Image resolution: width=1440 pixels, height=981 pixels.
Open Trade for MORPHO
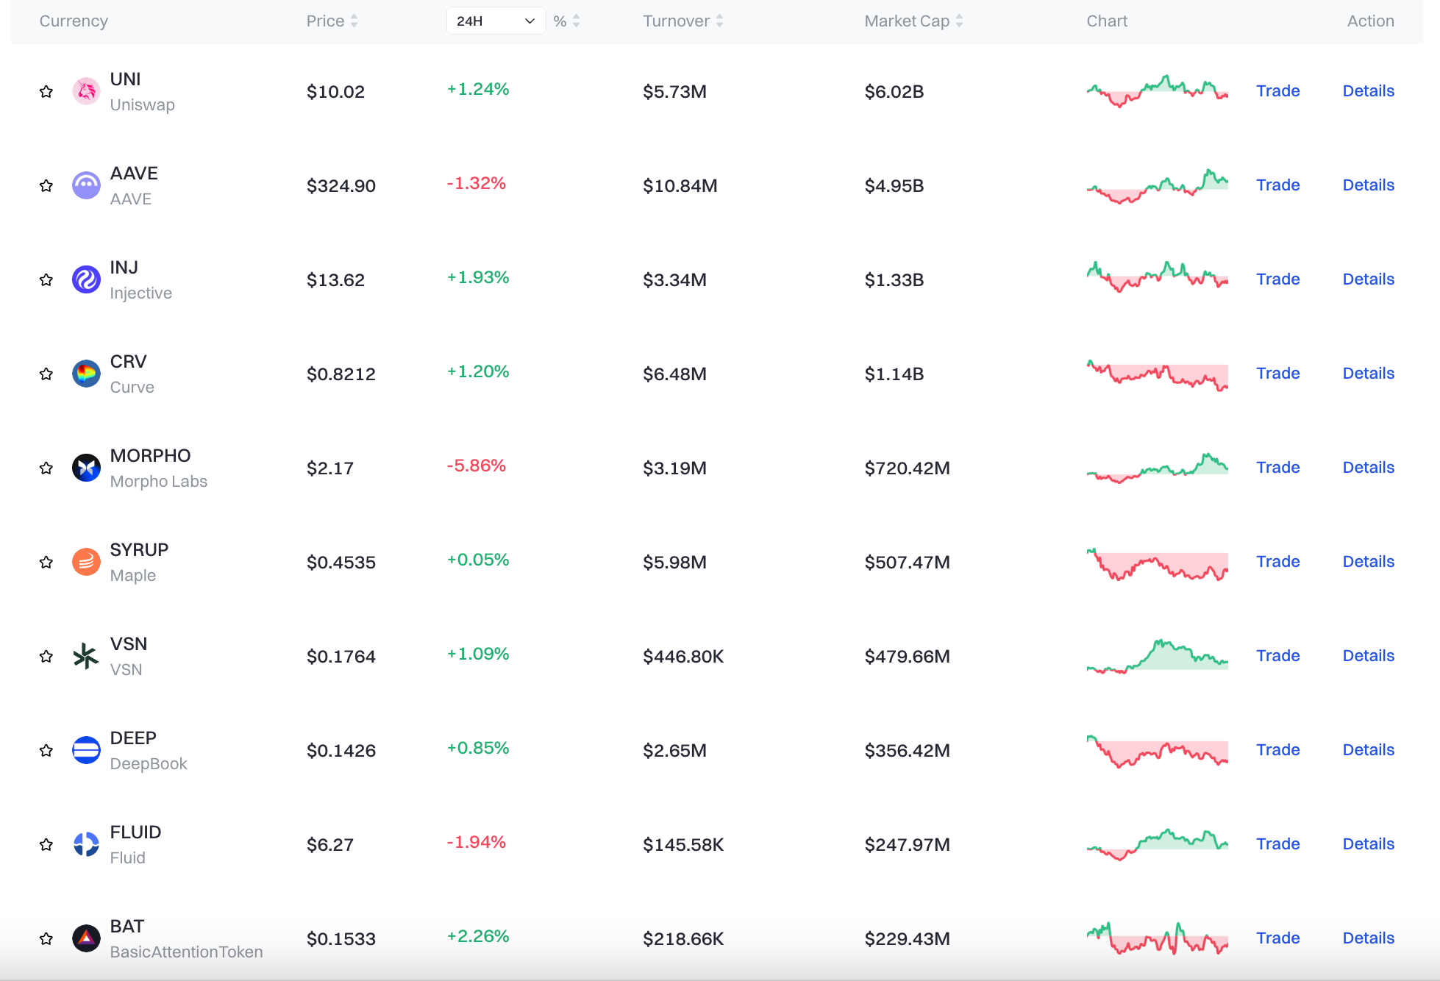click(1277, 468)
